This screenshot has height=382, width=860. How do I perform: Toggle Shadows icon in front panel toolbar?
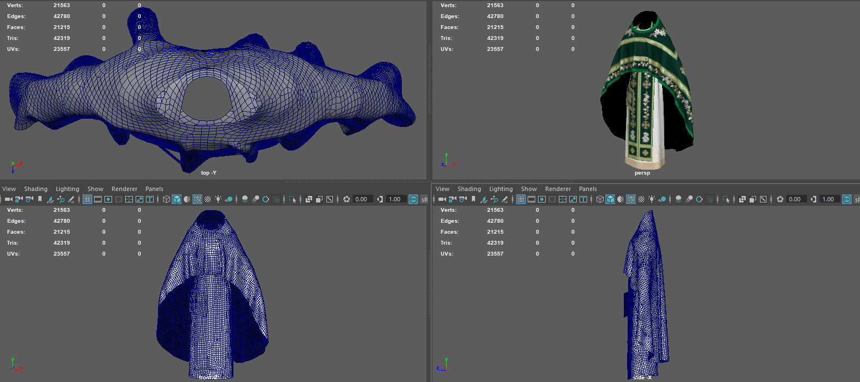pos(229,199)
